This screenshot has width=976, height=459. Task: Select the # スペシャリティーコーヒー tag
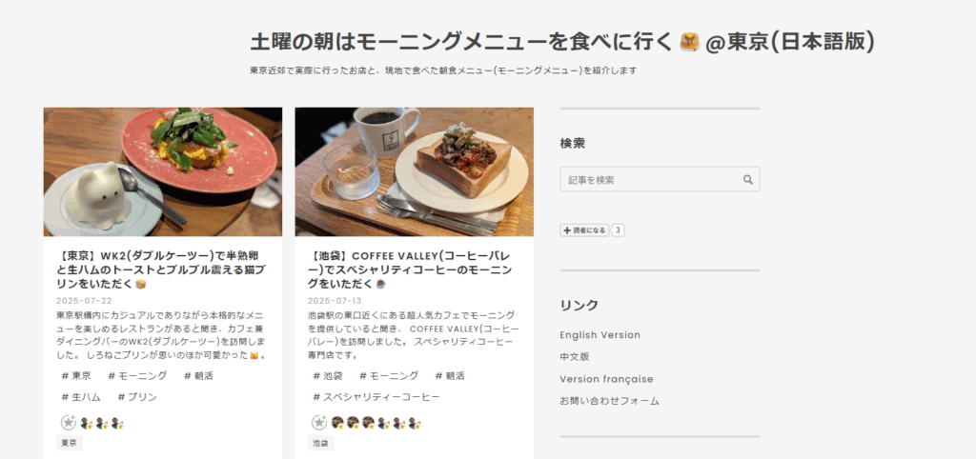point(376,397)
